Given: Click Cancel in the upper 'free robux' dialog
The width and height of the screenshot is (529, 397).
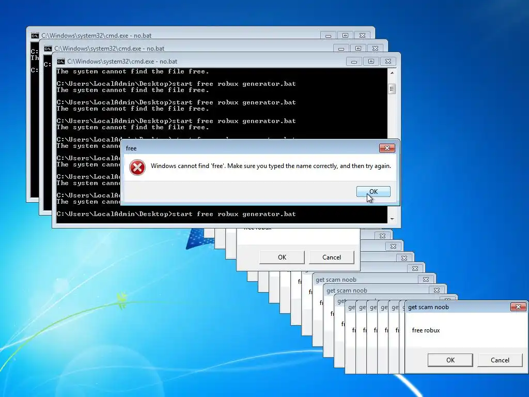Looking at the screenshot, I should click(x=331, y=257).
